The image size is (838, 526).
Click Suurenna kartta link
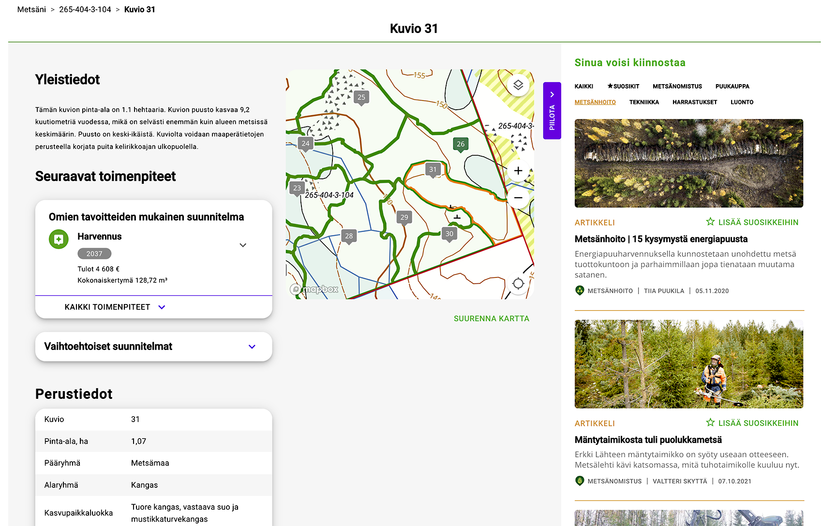pos(491,319)
